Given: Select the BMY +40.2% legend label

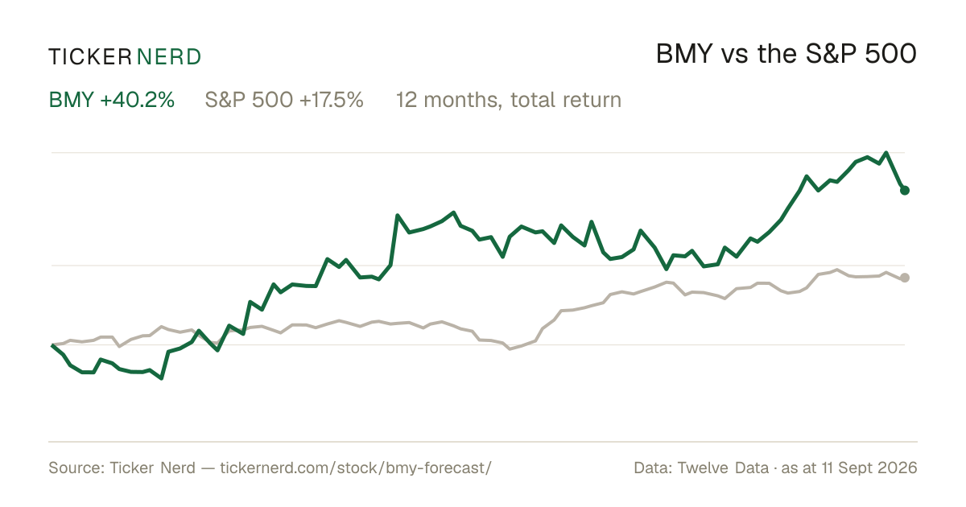Looking at the screenshot, I should 112,100.
